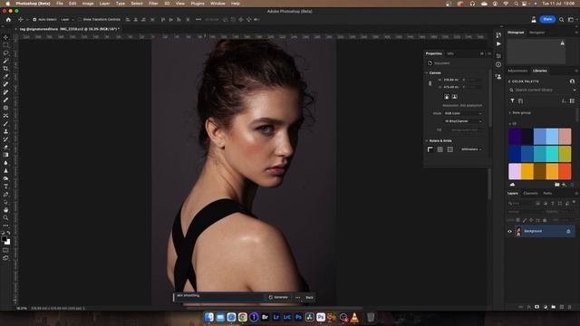This screenshot has height=326, width=580.
Task: Open the Select menu
Action: (137, 4)
